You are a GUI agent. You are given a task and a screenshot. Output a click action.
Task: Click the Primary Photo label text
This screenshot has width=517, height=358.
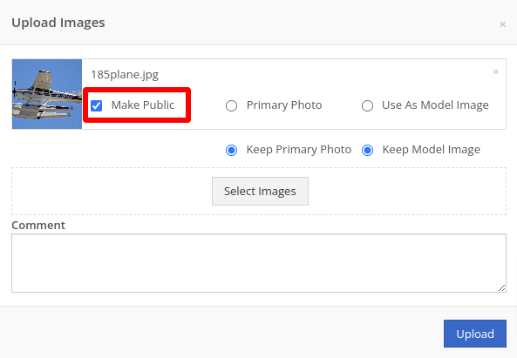[x=284, y=105]
